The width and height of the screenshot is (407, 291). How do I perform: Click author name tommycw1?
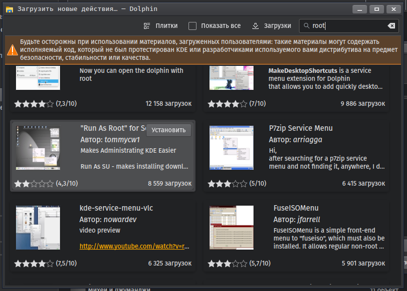(122, 140)
